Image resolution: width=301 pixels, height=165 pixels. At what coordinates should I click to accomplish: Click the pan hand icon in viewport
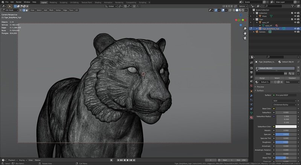point(245,33)
